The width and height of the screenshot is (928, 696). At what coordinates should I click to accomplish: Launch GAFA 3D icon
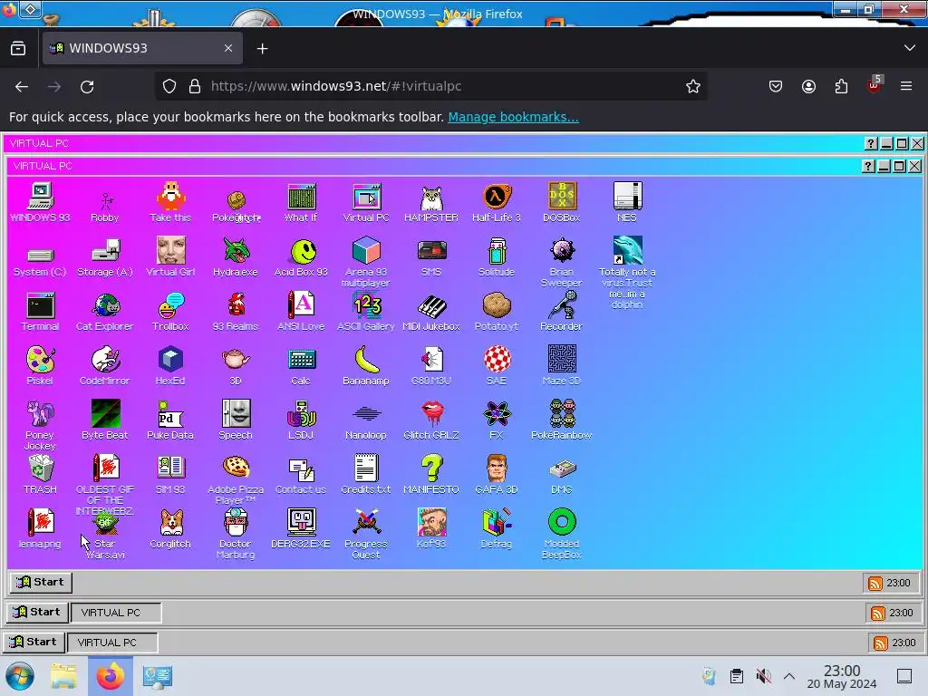pyautogui.click(x=497, y=475)
